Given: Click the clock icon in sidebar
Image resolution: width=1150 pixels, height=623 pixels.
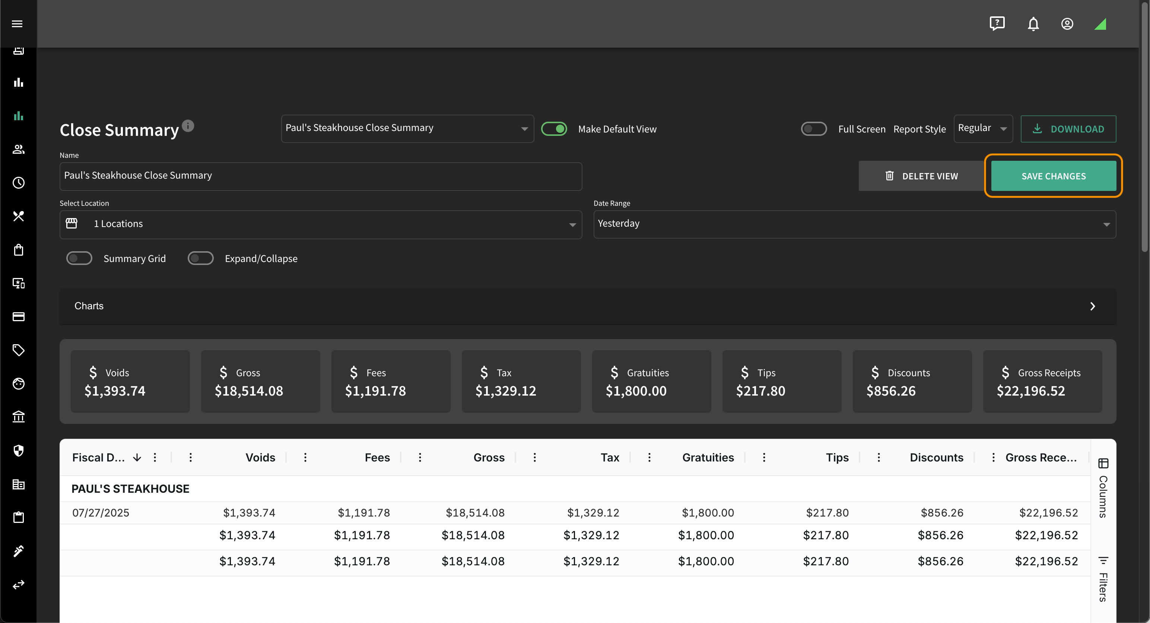Looking at the screenshot, I should click(x=18, y=182).
